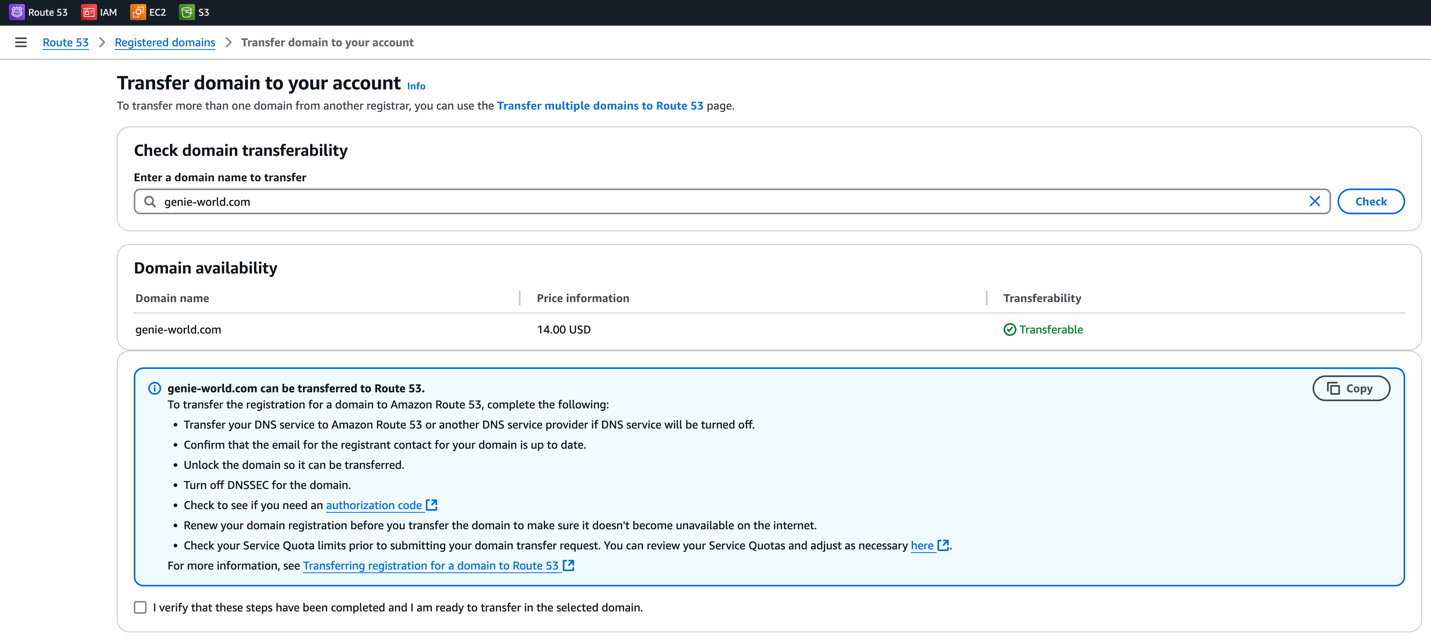
Task: Click the S3 service icon
Action: [187, 12]
